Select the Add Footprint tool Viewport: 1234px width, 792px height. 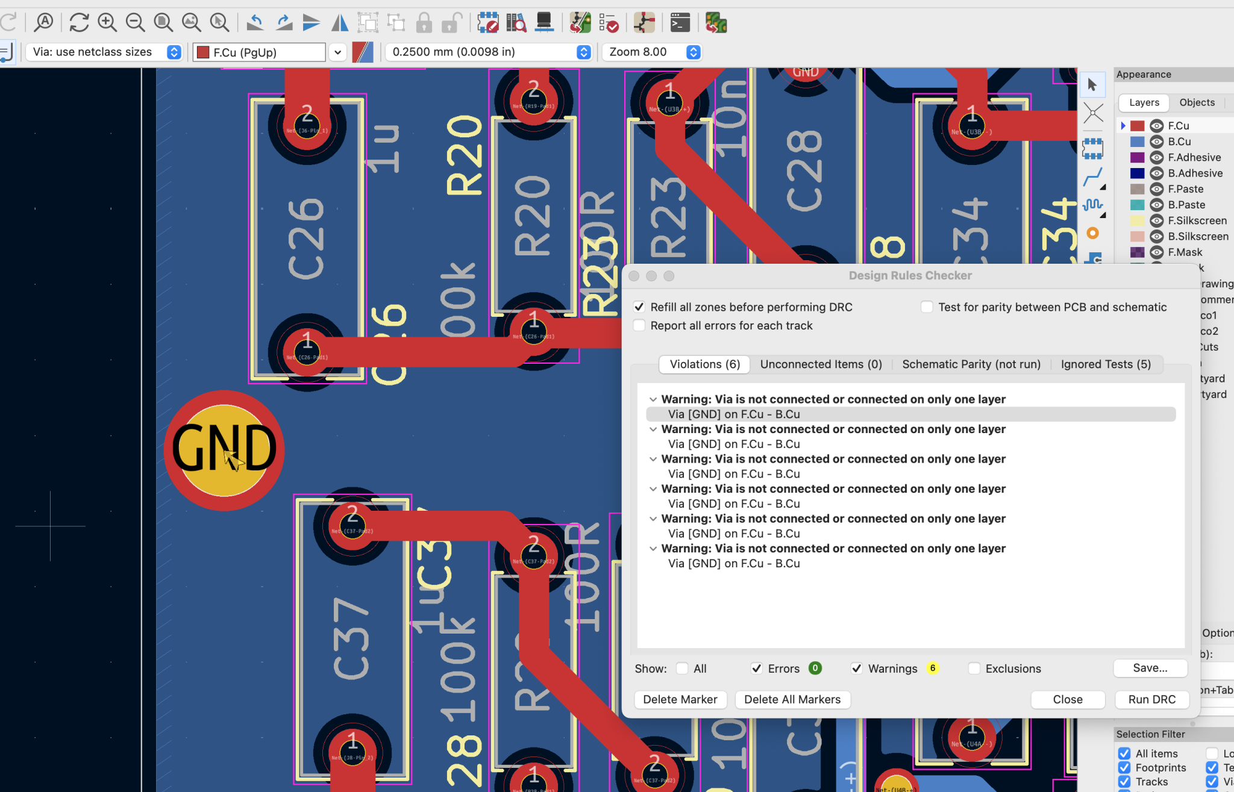(x=1092, y=148)
